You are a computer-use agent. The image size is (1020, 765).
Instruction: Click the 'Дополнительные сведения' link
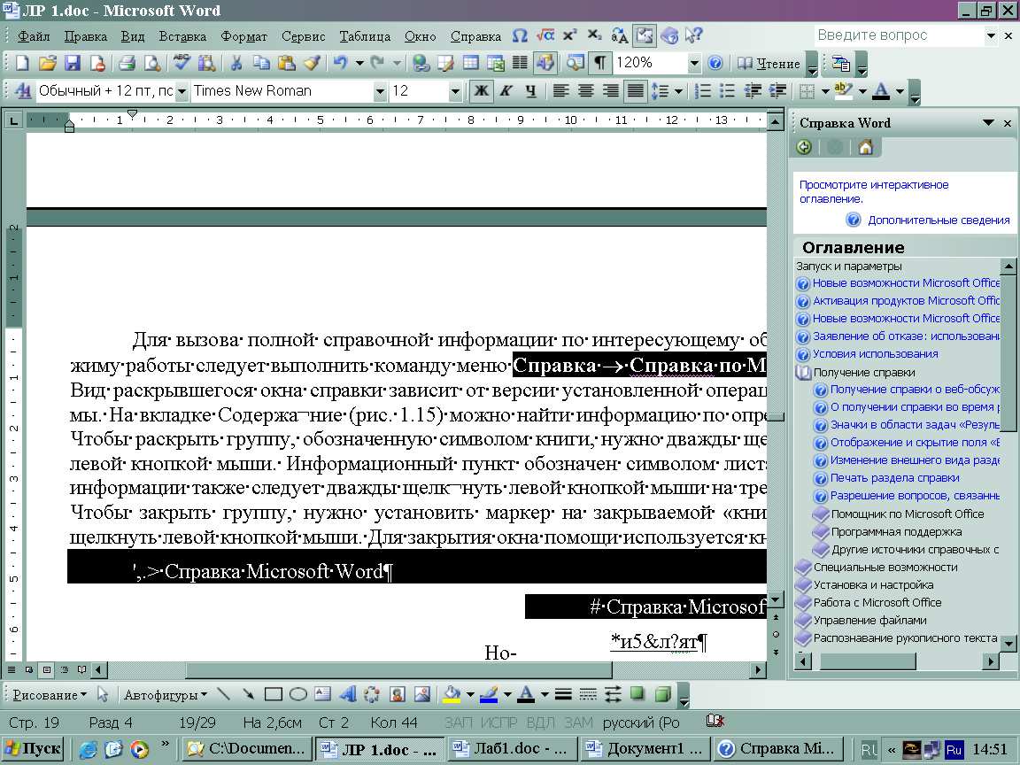(x=939, y=220)
